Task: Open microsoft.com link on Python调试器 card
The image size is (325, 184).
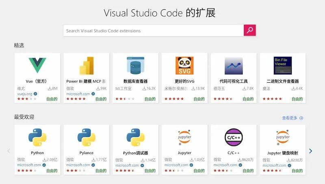Action: coord(127,165)
